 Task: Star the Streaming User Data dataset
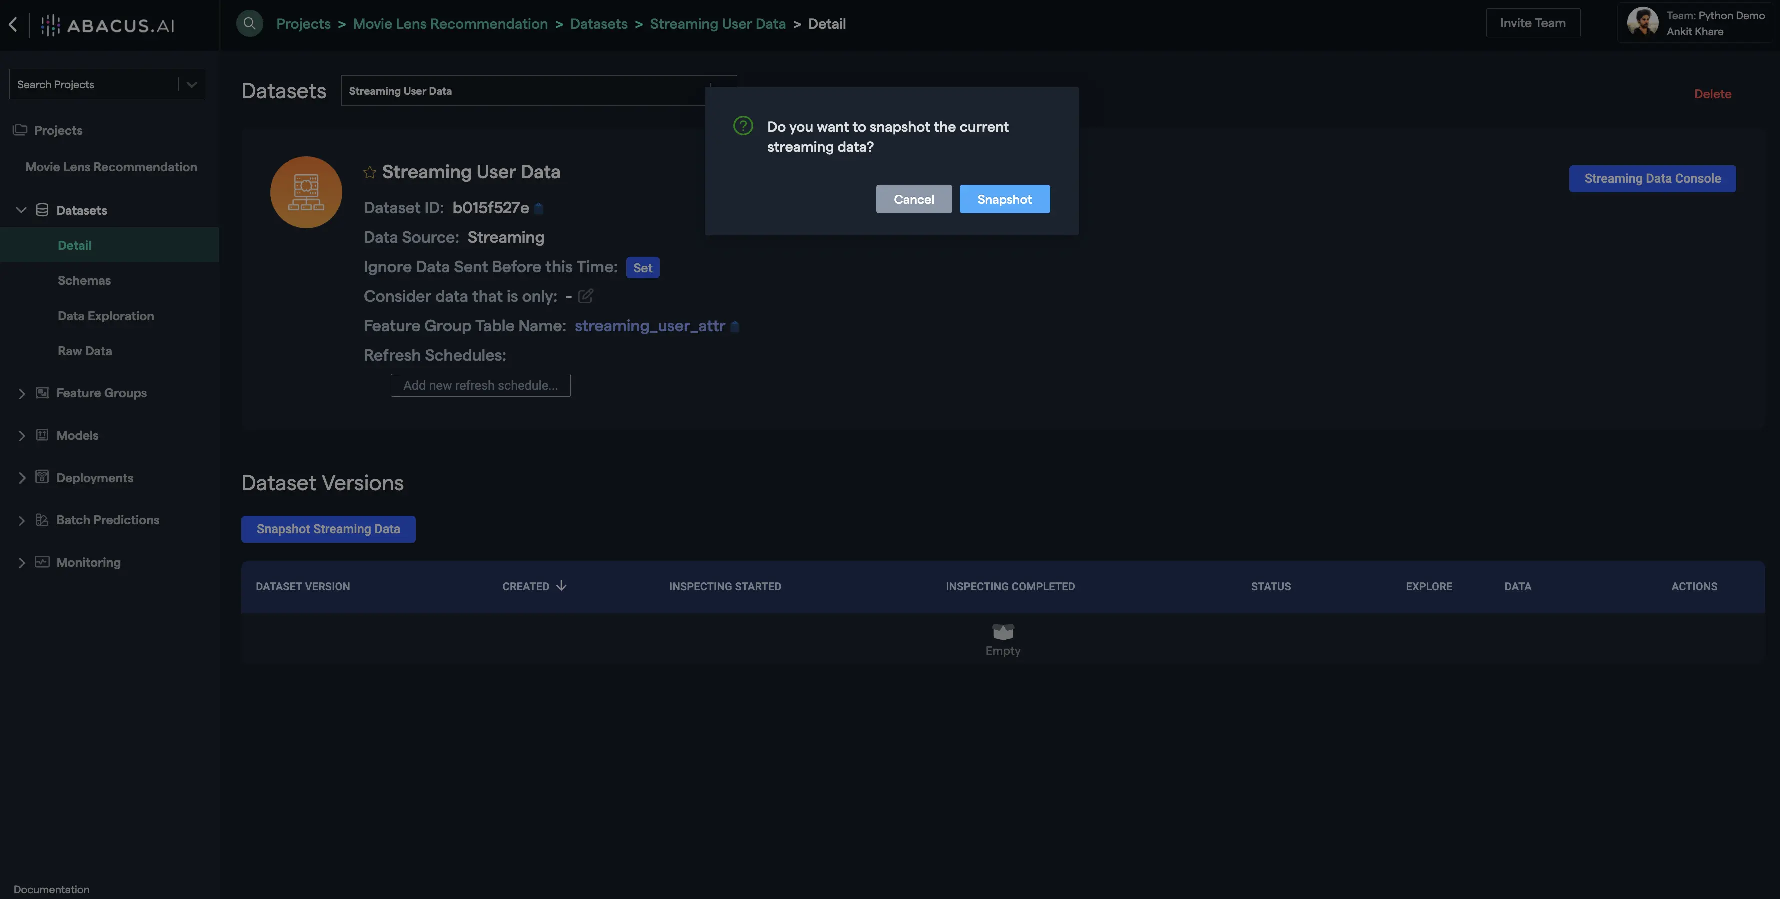pos(369,173)
